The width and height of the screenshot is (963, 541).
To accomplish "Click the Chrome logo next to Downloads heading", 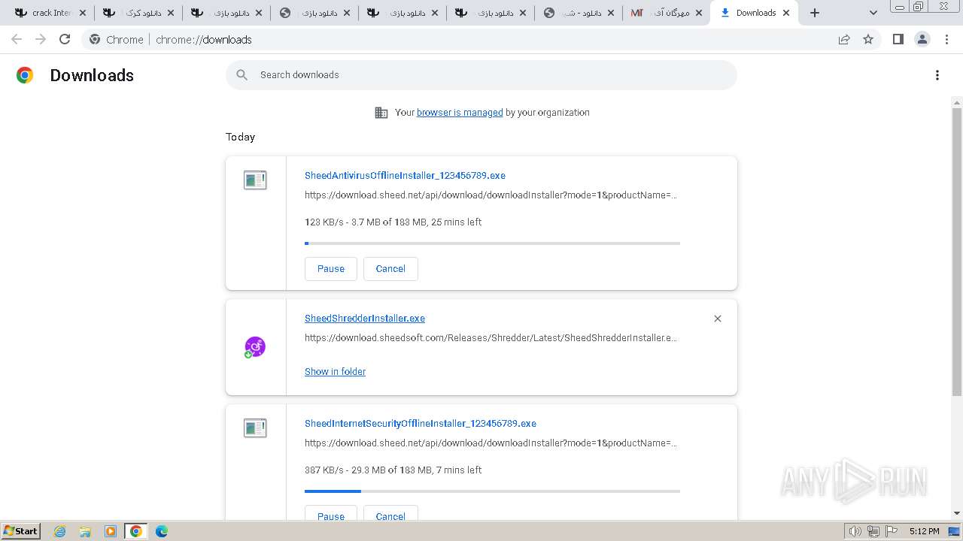I will 25,75.
